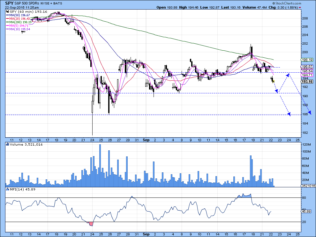The image size is (316, 237).
Task: Click the 'Open 193.88' value
Action: click(x=167, y=7)
